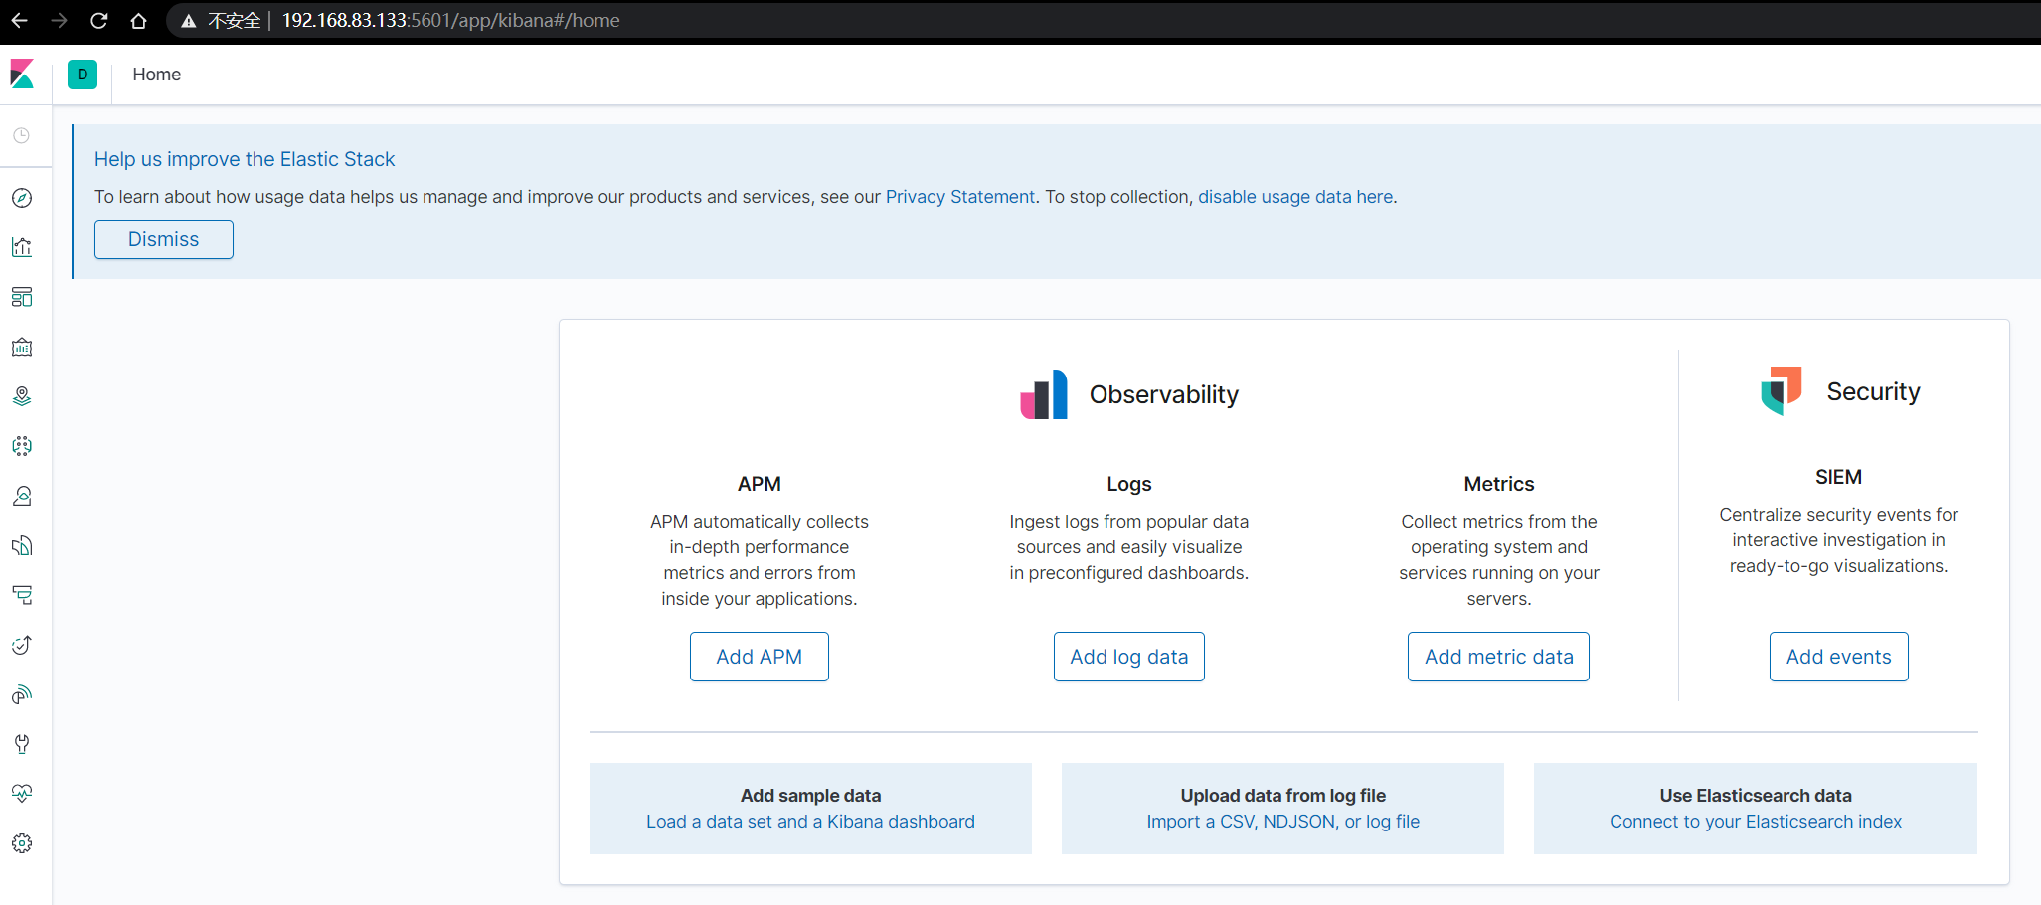Open APM app from the sidebar
The height and width of the screenshot is (905, 2041).
[x=22, y=595]
